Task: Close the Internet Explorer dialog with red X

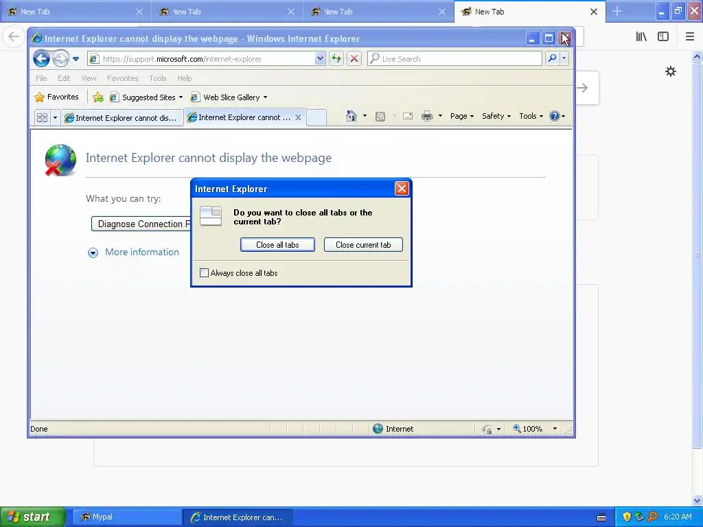Action: 402,189
